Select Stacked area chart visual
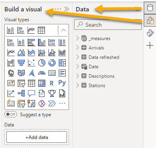This screenshot has height=148, width=156. point(32,53)
